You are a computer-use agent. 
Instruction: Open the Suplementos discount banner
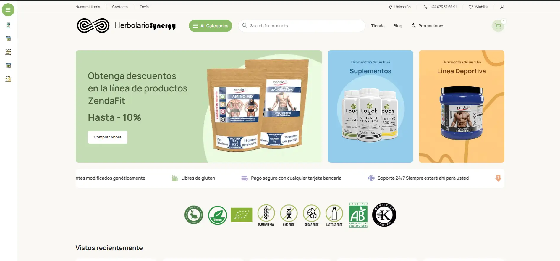point(370,107)
